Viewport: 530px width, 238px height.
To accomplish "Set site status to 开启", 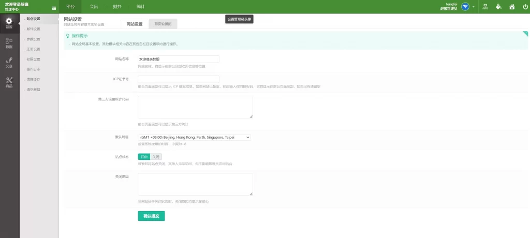I will (144, 157).
